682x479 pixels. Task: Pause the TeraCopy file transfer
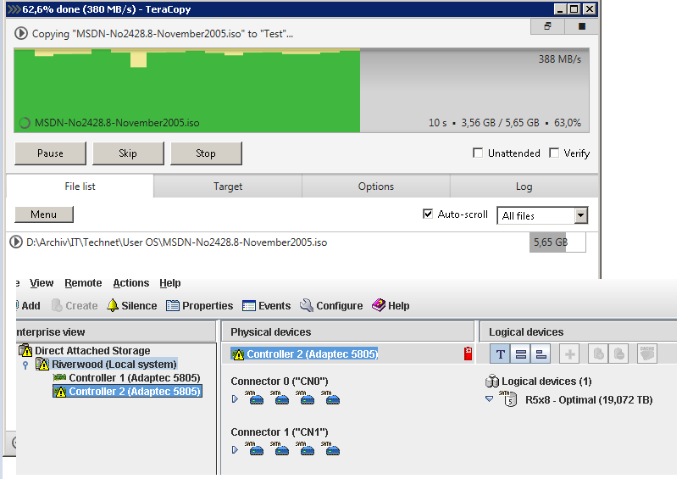[x=51, y=153]
